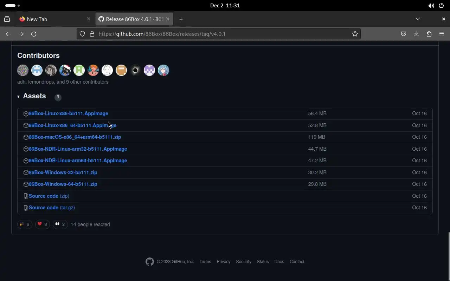Download 86Box-Windows-64-b5111.zip
The height and width of the screenshot is (281, 450).
coord(63,184)
